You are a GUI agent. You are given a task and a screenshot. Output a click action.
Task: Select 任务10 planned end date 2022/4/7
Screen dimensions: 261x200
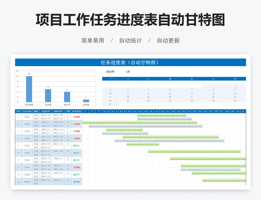coord(58,180)
